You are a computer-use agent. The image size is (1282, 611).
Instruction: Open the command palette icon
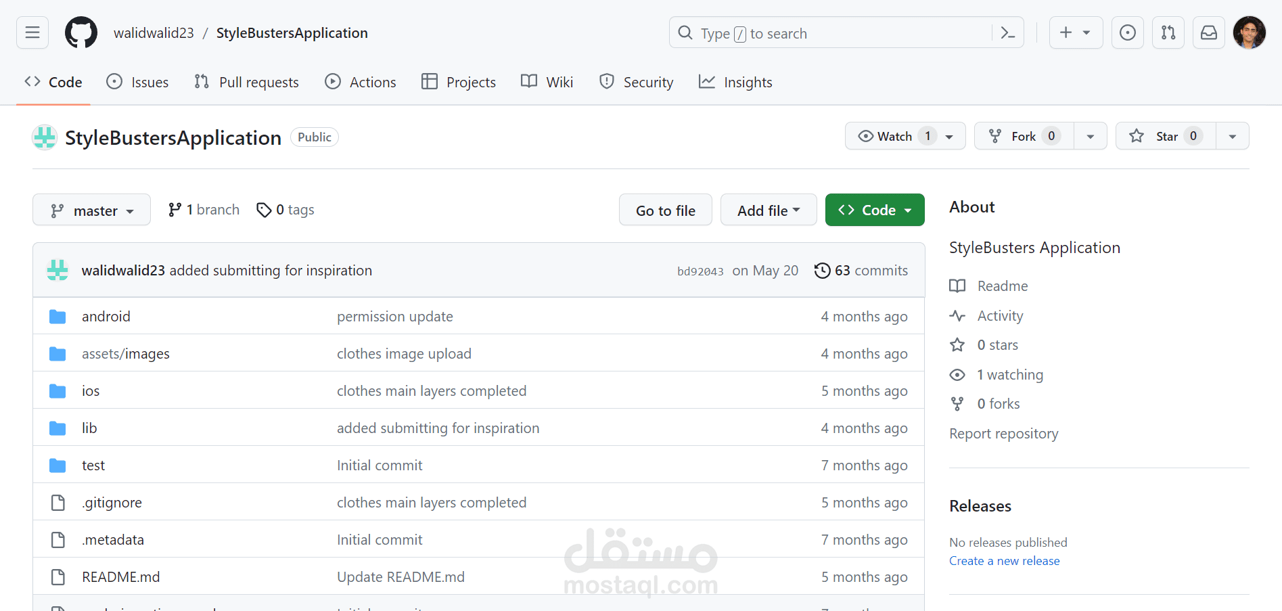coord(1007,32)
